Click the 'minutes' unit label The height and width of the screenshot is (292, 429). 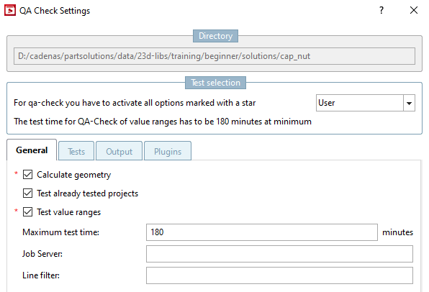397,232
